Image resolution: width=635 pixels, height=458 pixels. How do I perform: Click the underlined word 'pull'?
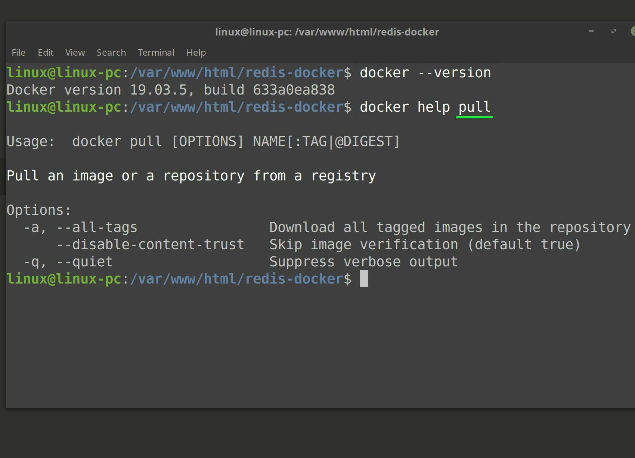pos(474,108)
